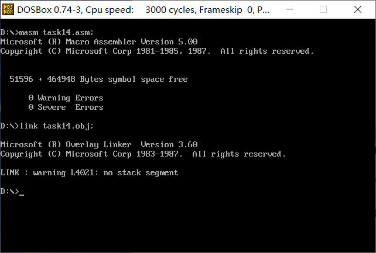Click 'All rights reserved.' on the linker line
The image size is (376, 253).
[239, 154]
